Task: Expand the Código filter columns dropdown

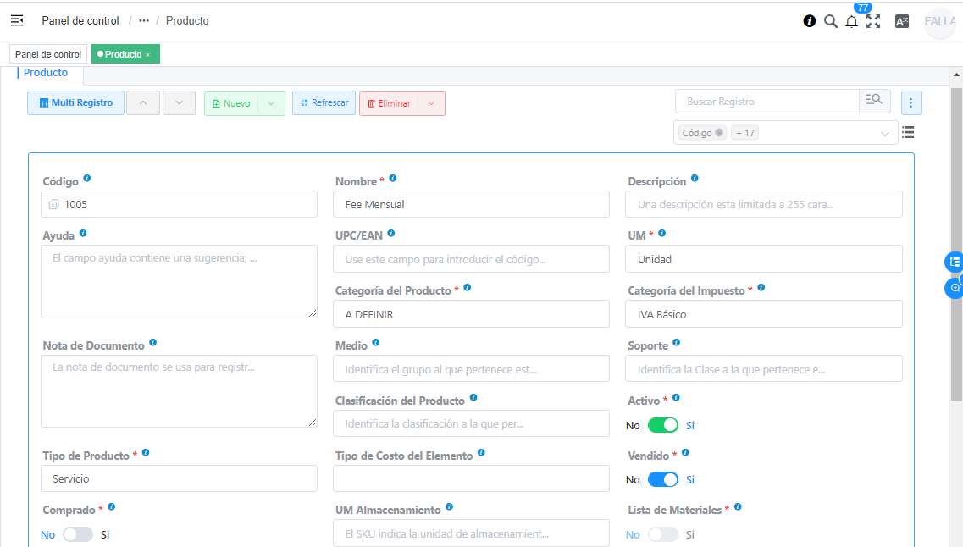Action: coord(885,133)
